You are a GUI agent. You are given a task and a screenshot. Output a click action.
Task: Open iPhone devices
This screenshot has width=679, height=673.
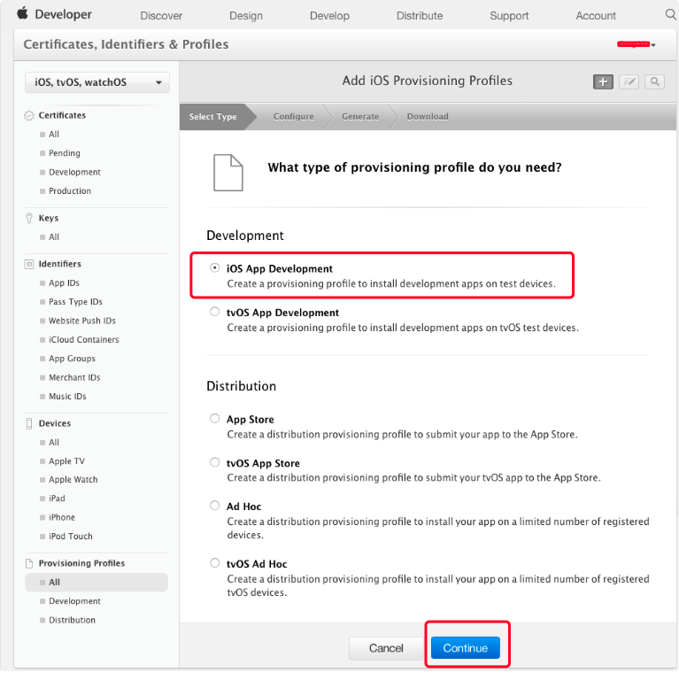tap(61, 517)
